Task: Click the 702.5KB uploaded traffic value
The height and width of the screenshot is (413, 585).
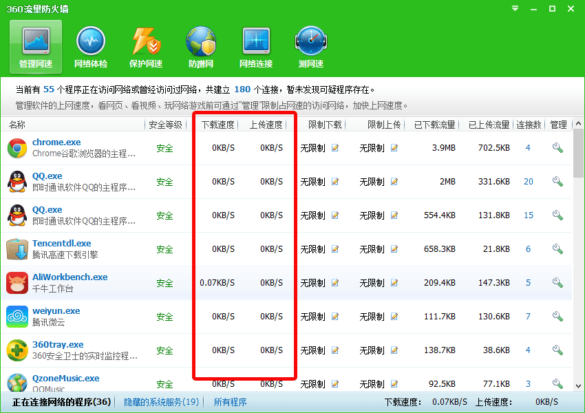Action: click(494, 148)
